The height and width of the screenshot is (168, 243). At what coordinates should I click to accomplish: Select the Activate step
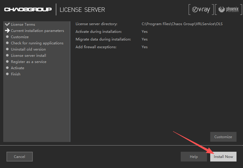[17, 68]
